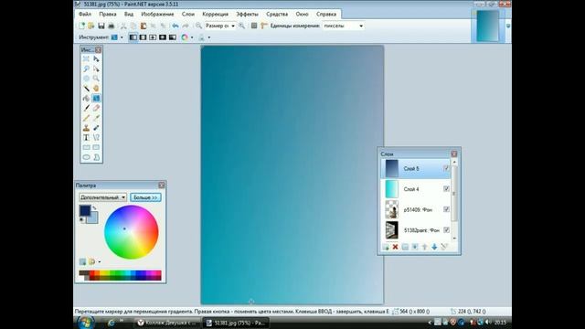Open the blending mode dropdown arrow
Viewport: 585px width, 329px height.
coord(209,37)
